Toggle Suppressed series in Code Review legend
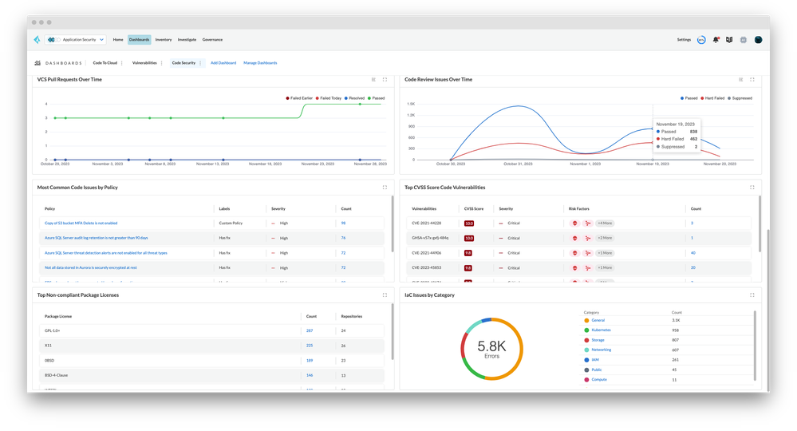The height and width of the screenshot is (431, 797). (740, 98)
